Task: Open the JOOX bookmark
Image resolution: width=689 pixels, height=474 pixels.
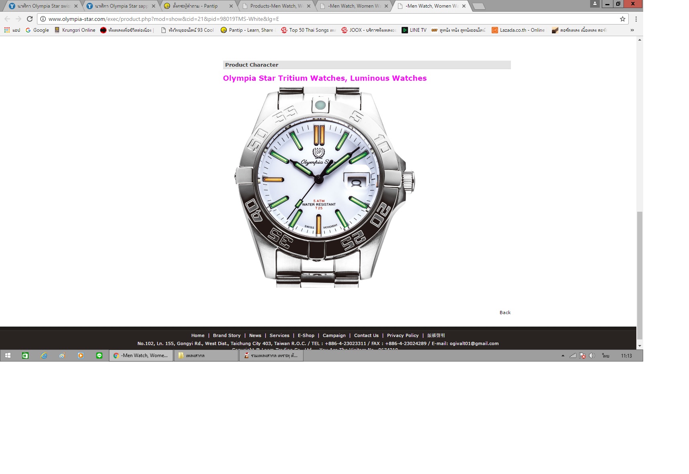Action: pyautogui.click(x=369, y=30)
